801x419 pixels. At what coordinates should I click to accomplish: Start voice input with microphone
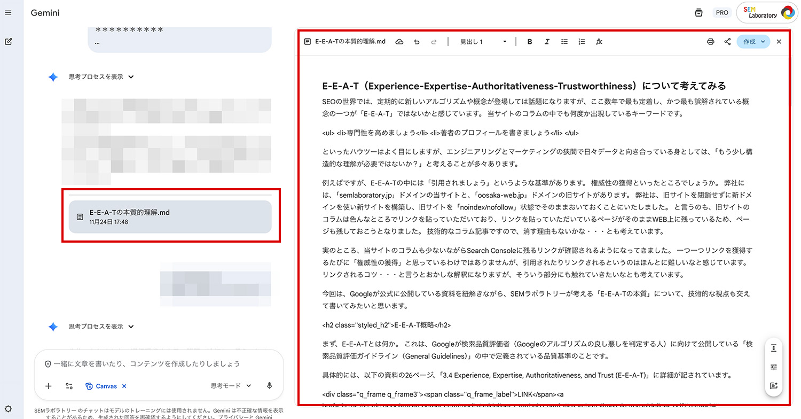[270, 386]
